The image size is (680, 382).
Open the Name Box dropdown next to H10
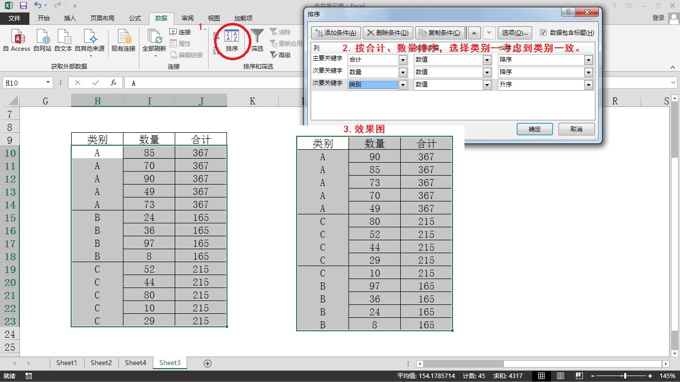click(x=48, y=83)
